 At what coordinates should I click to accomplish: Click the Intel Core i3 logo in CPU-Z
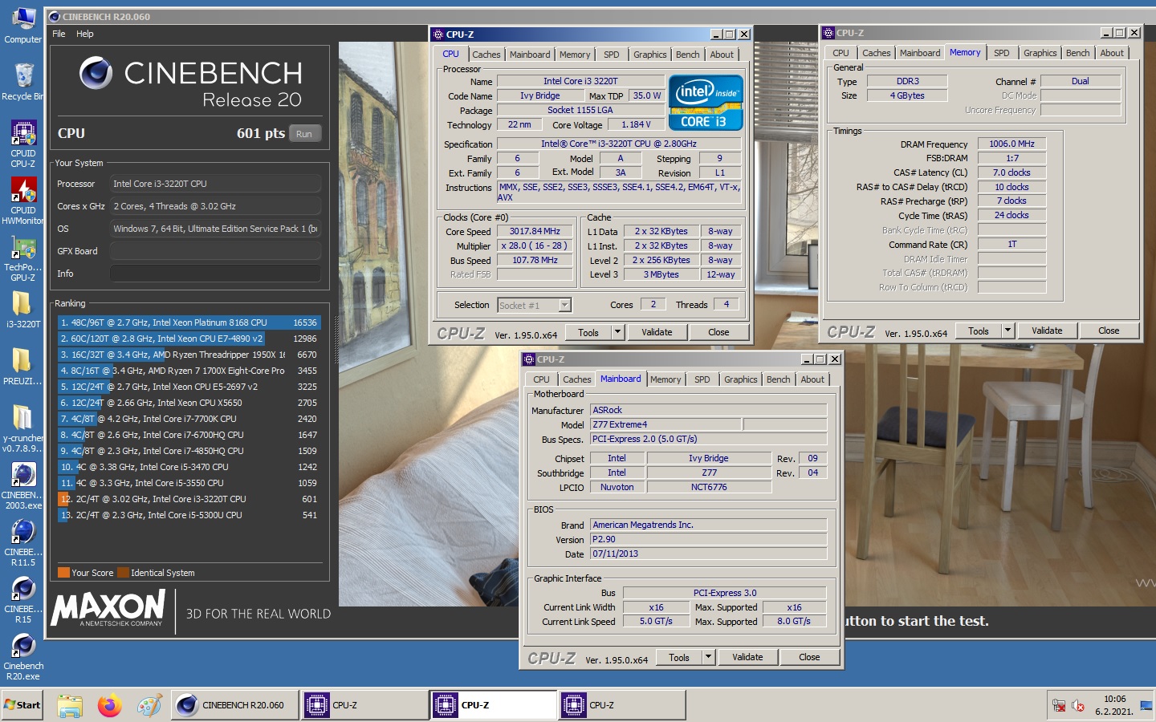click(x=706, y=102)
